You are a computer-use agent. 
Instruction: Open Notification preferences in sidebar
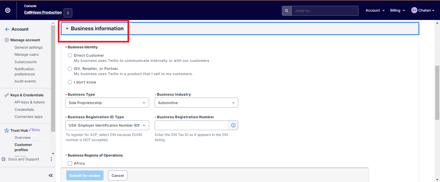tap(25, 72)
